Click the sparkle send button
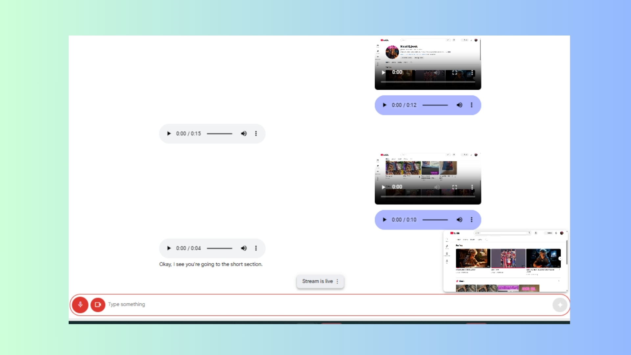 pos(560,305)
